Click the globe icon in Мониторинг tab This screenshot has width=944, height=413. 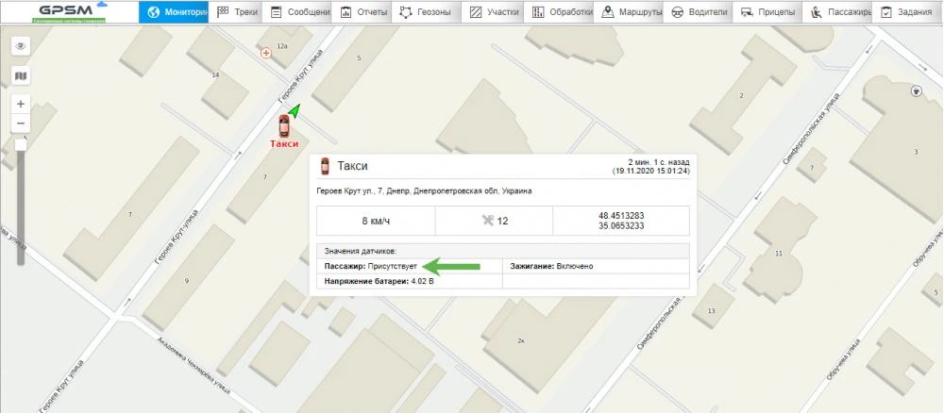coord(154,12)
